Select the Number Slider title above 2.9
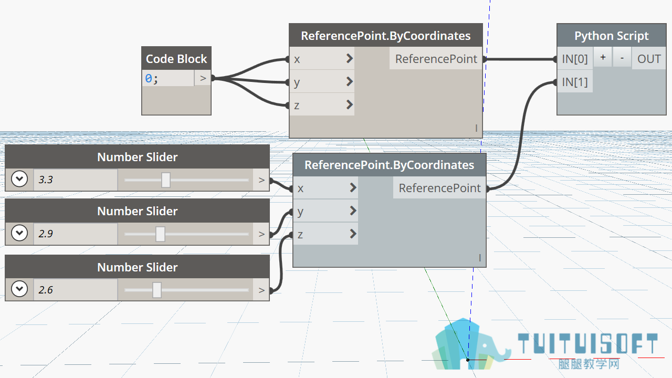The image size is (672, 378). point(138,211)
